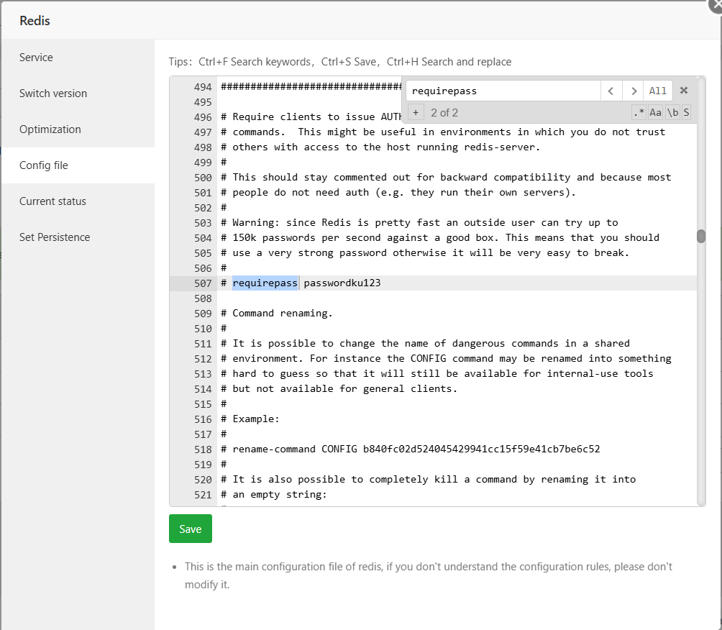Toggle whole-word matching with the \b icon

[671, 112]
